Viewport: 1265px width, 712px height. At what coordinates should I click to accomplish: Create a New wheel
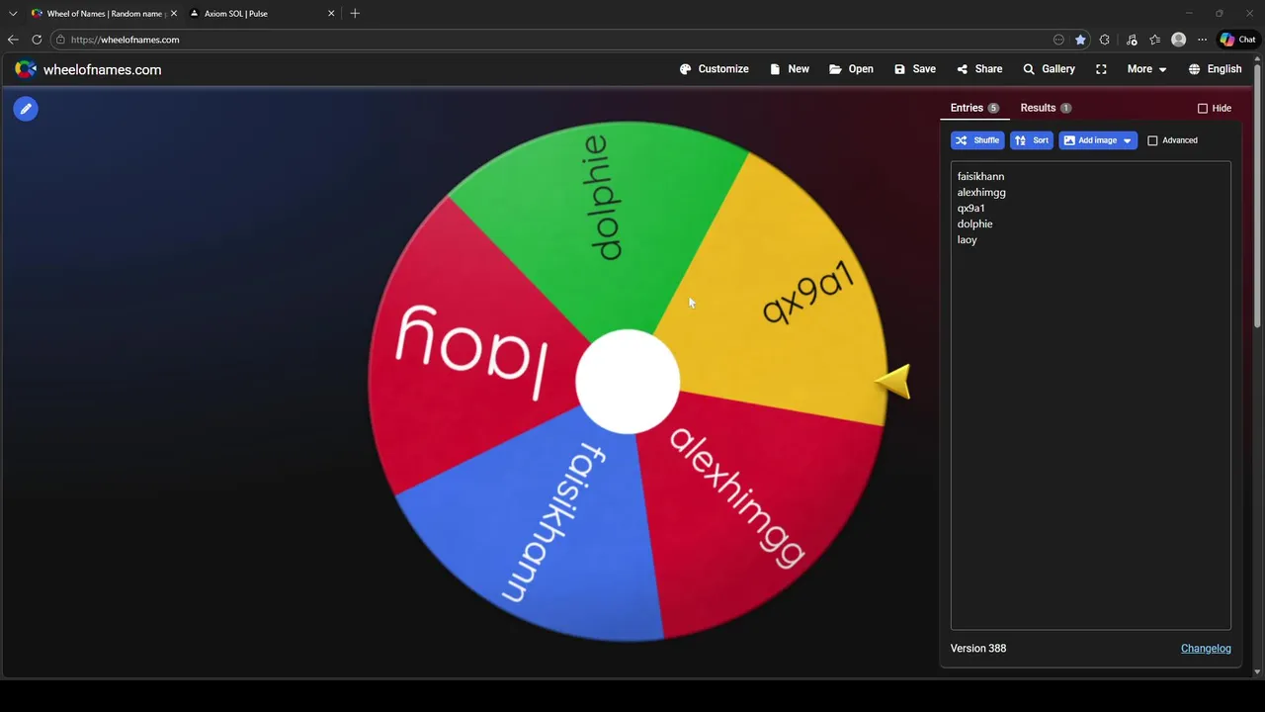789,69
